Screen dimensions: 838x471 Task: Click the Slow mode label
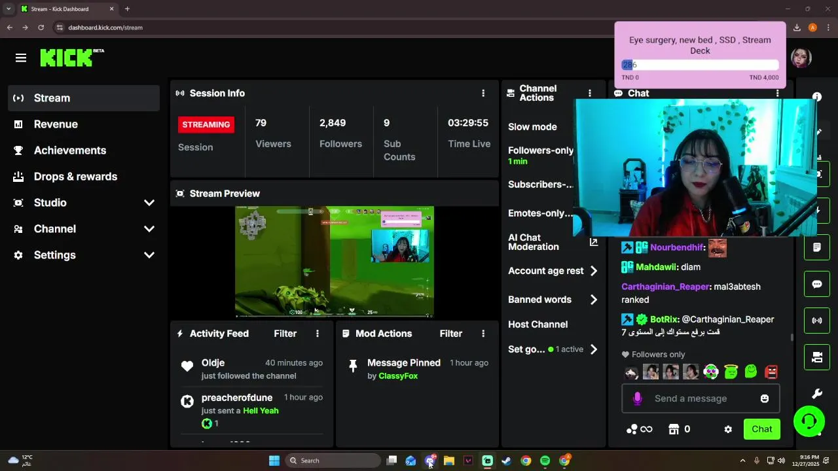532,127
